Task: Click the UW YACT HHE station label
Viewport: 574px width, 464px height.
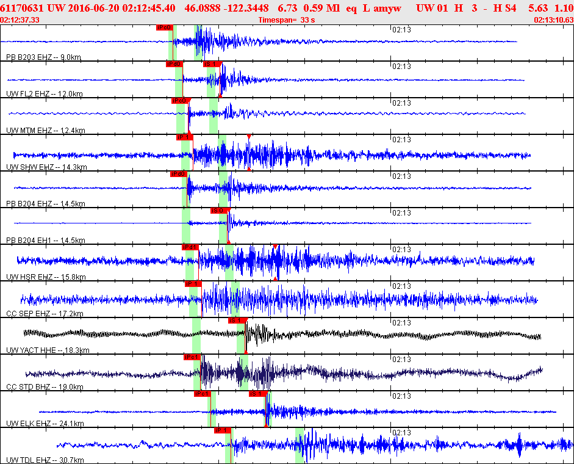Action: [x=48, y=350]
